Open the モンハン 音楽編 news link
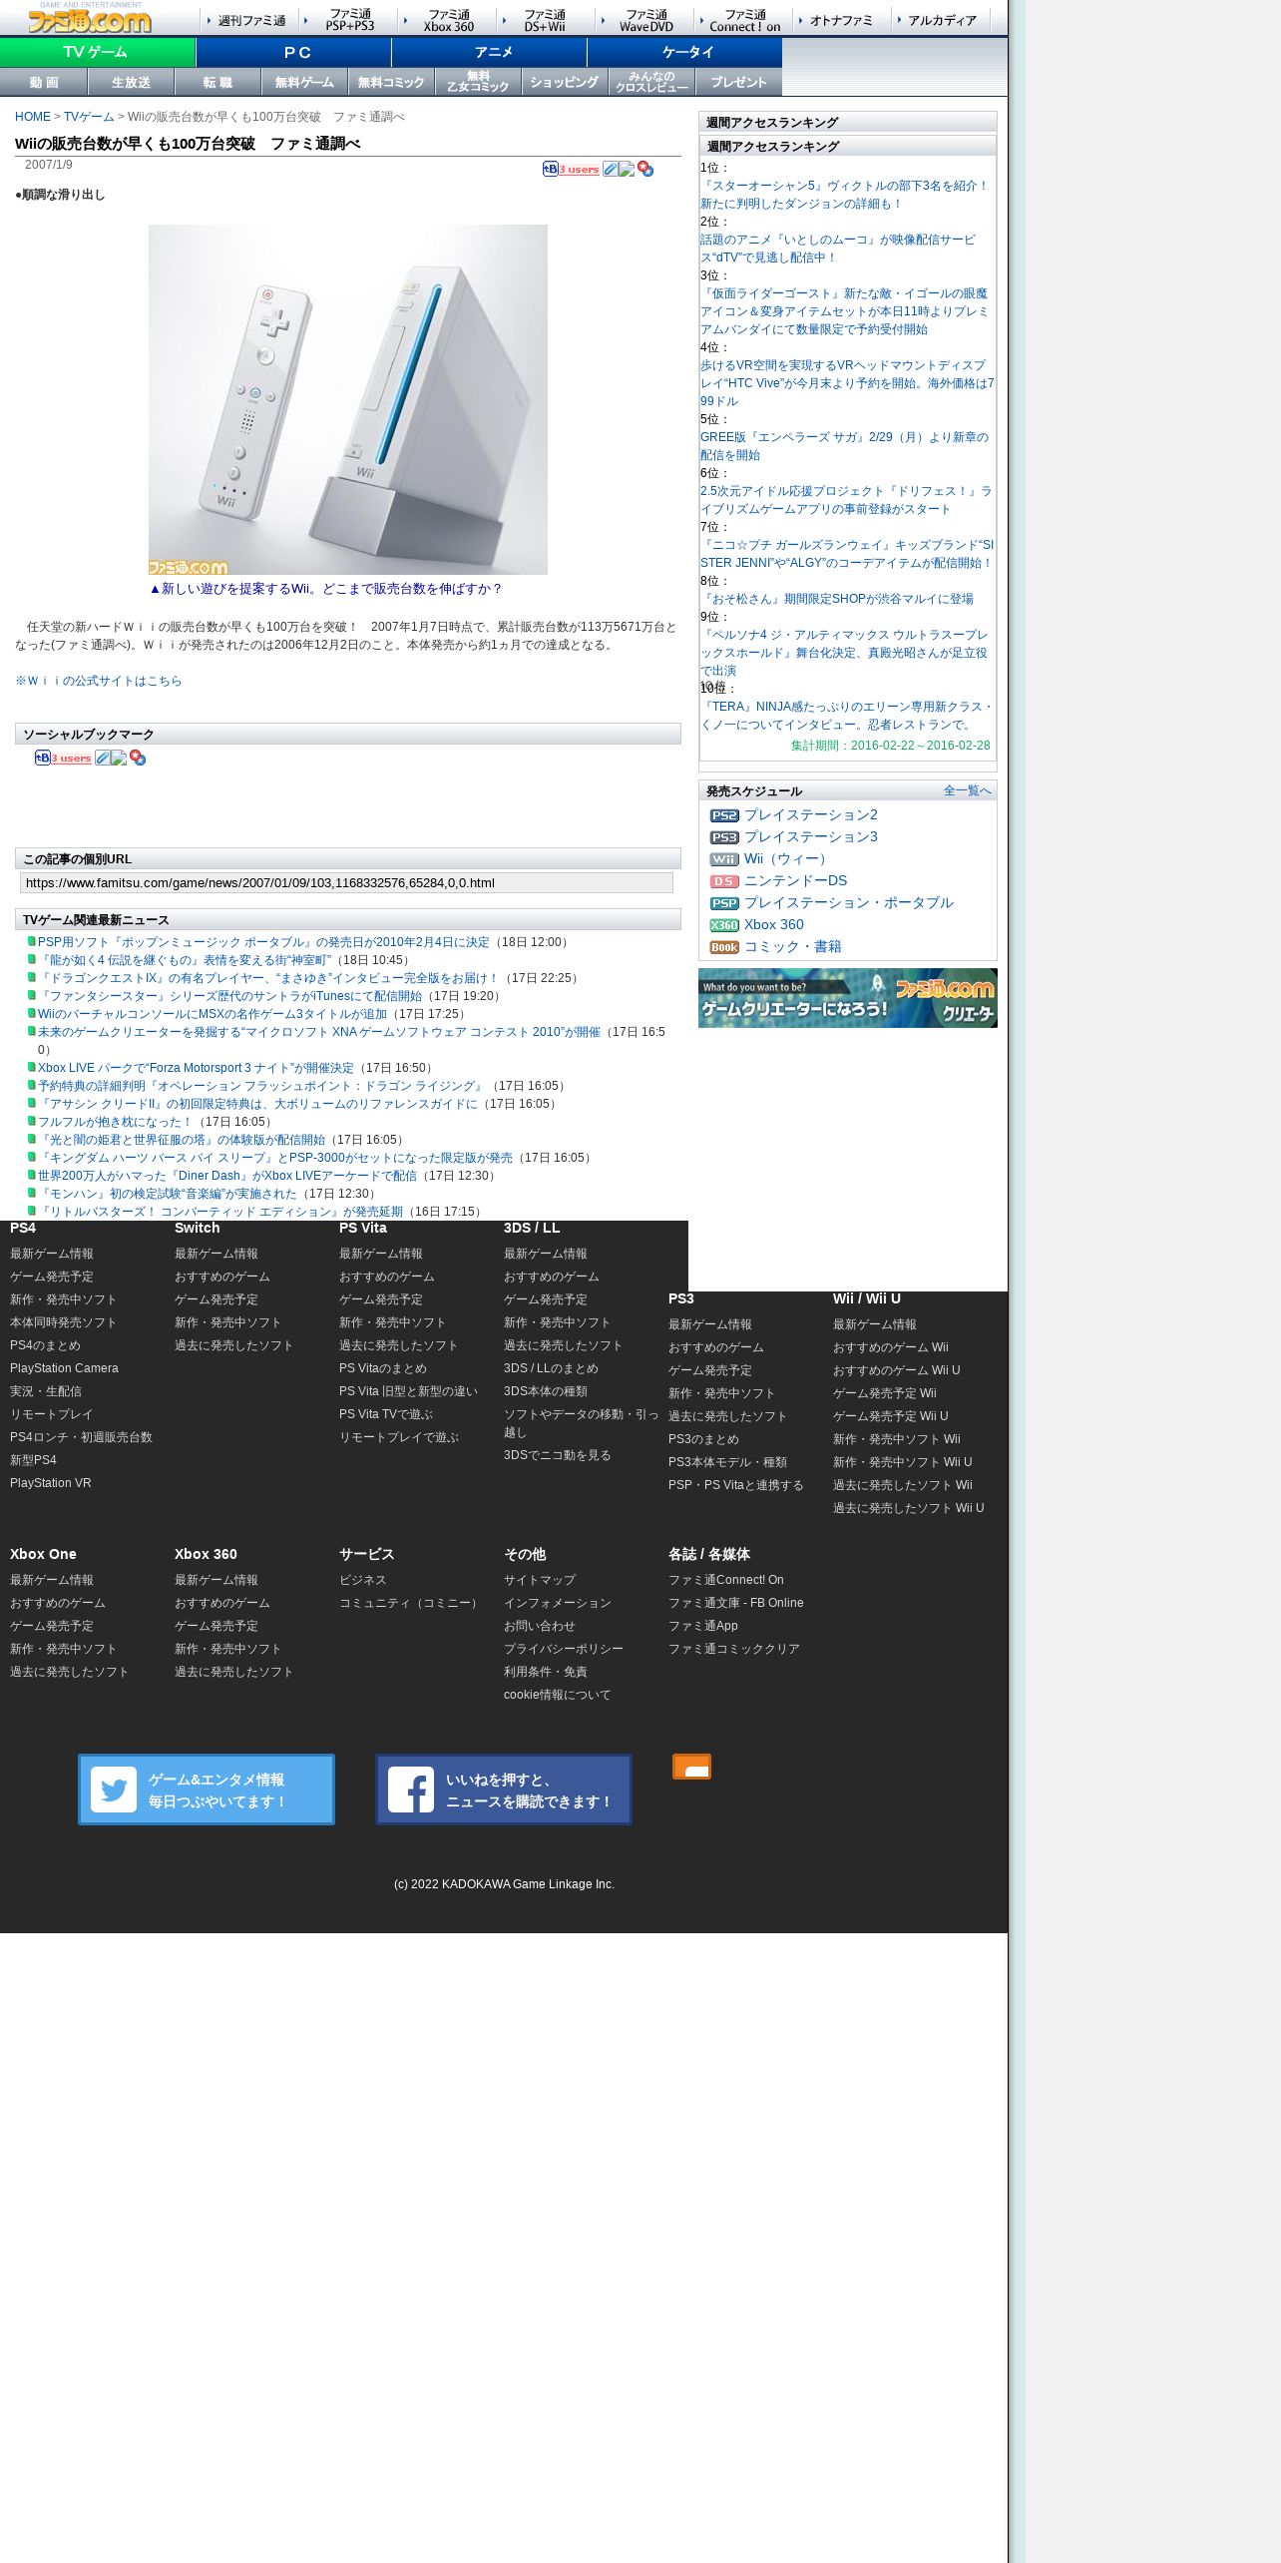This screenshot has height=2563, width=1281. click(168, 1194)
